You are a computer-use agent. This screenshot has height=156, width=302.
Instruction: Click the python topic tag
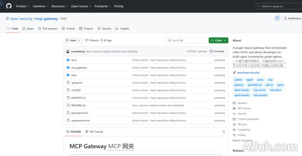tap(238, 80)
